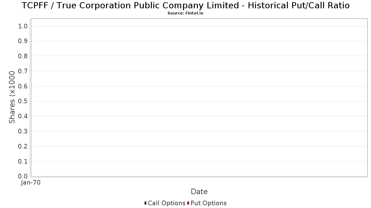This screenshot has width=371, height=208.
Task: Open the Source: Fintel.io subtitle
Action: (185, 13)
